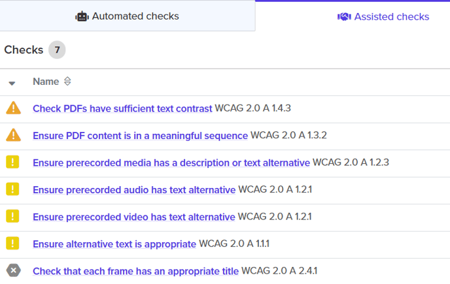450x284 pixels.
Task: Open Ensure PDF content is in a meaningful sequence
Action: pyautogui.click(x=140, y=136)
